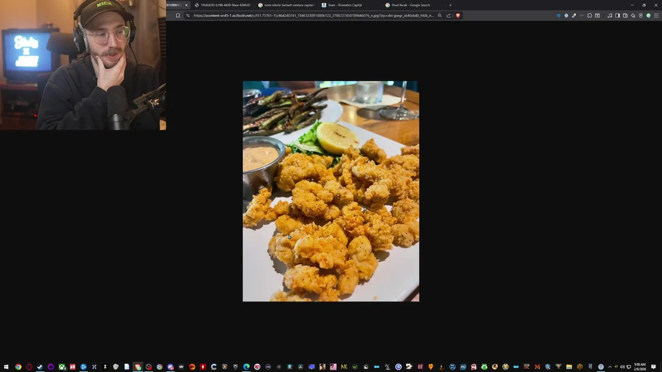Show hidden system tray icons
Image resolution: width=662 pixels, height=372 pixels.
tap(610, 367)
